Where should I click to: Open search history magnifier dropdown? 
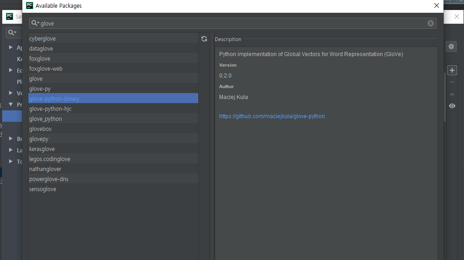(36, 23)
